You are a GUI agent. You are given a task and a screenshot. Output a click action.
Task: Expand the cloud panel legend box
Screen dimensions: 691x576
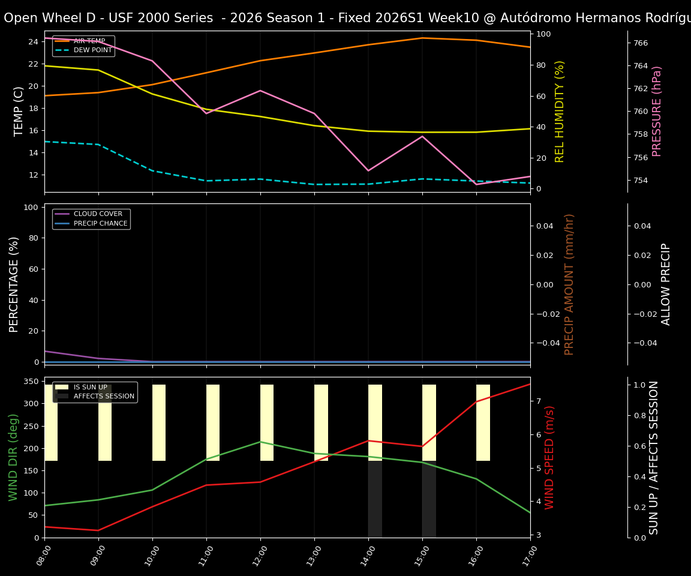click(91, 218)
